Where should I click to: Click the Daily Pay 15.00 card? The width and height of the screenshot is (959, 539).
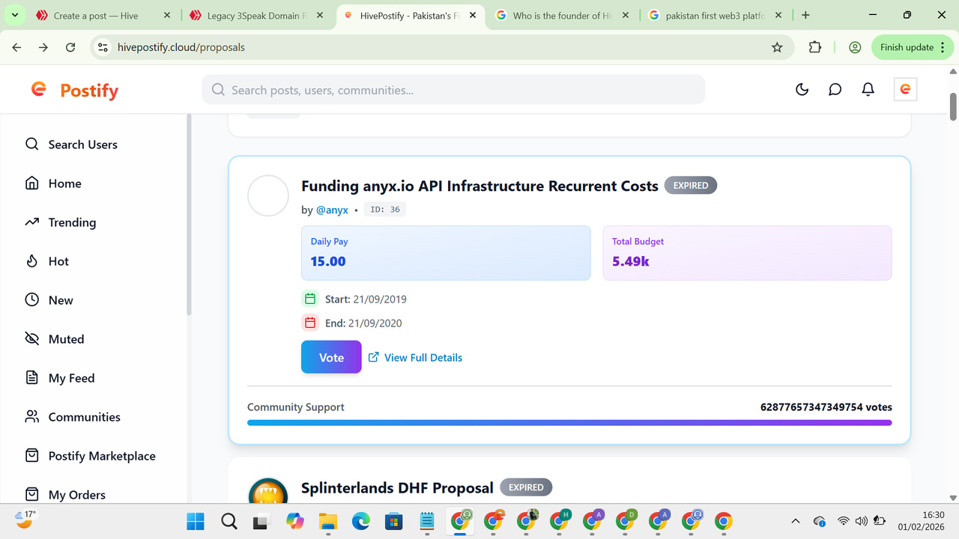click(446, 253)
